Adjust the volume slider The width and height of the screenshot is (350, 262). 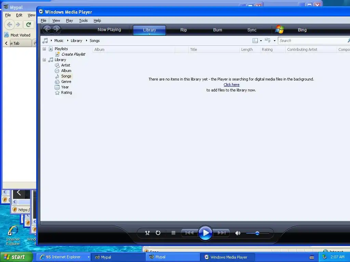pos(257,233)
